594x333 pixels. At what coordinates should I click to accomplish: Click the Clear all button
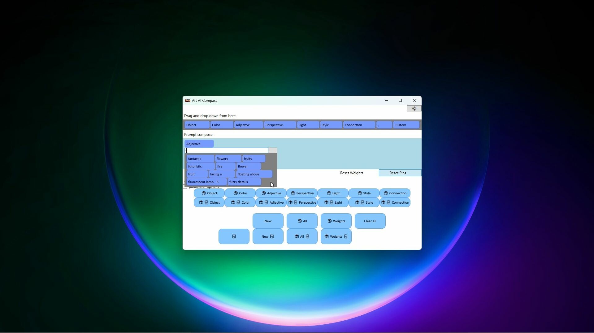pyautogui.click(x=370, y=221)
